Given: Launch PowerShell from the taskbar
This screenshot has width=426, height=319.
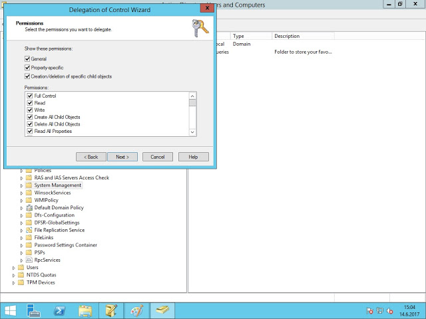Looking at the screenshot, I should 60,310.
